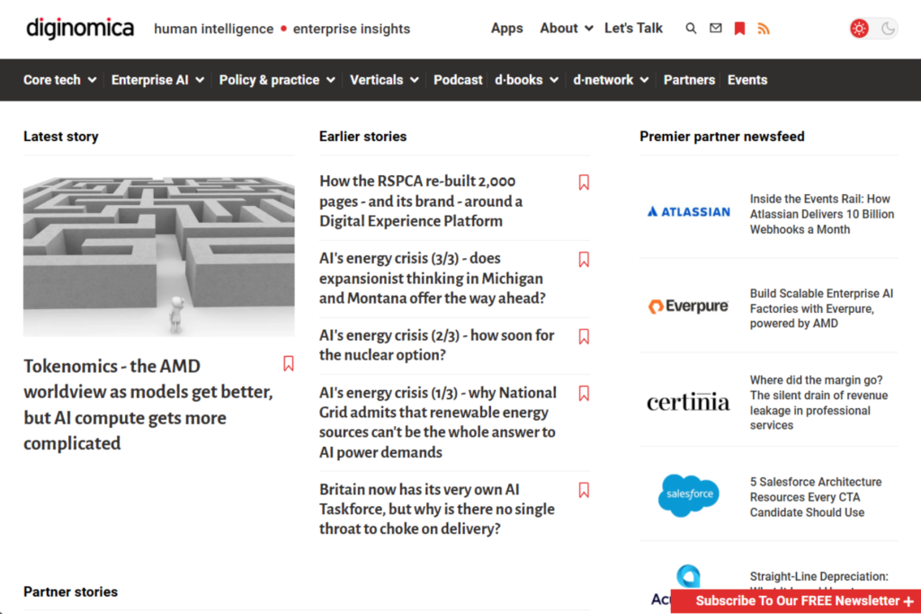
Task: Open the Podcast menu item
Action: (458, 80)
